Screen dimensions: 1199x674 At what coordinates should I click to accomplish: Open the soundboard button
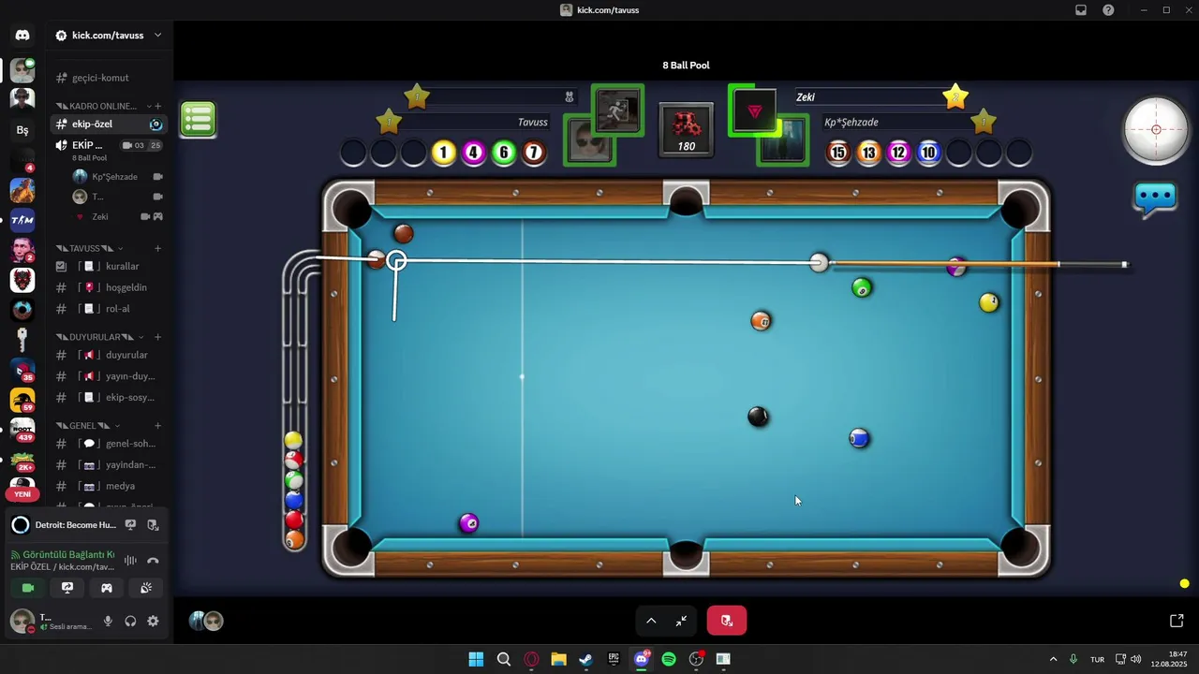(x=146, y=588)
